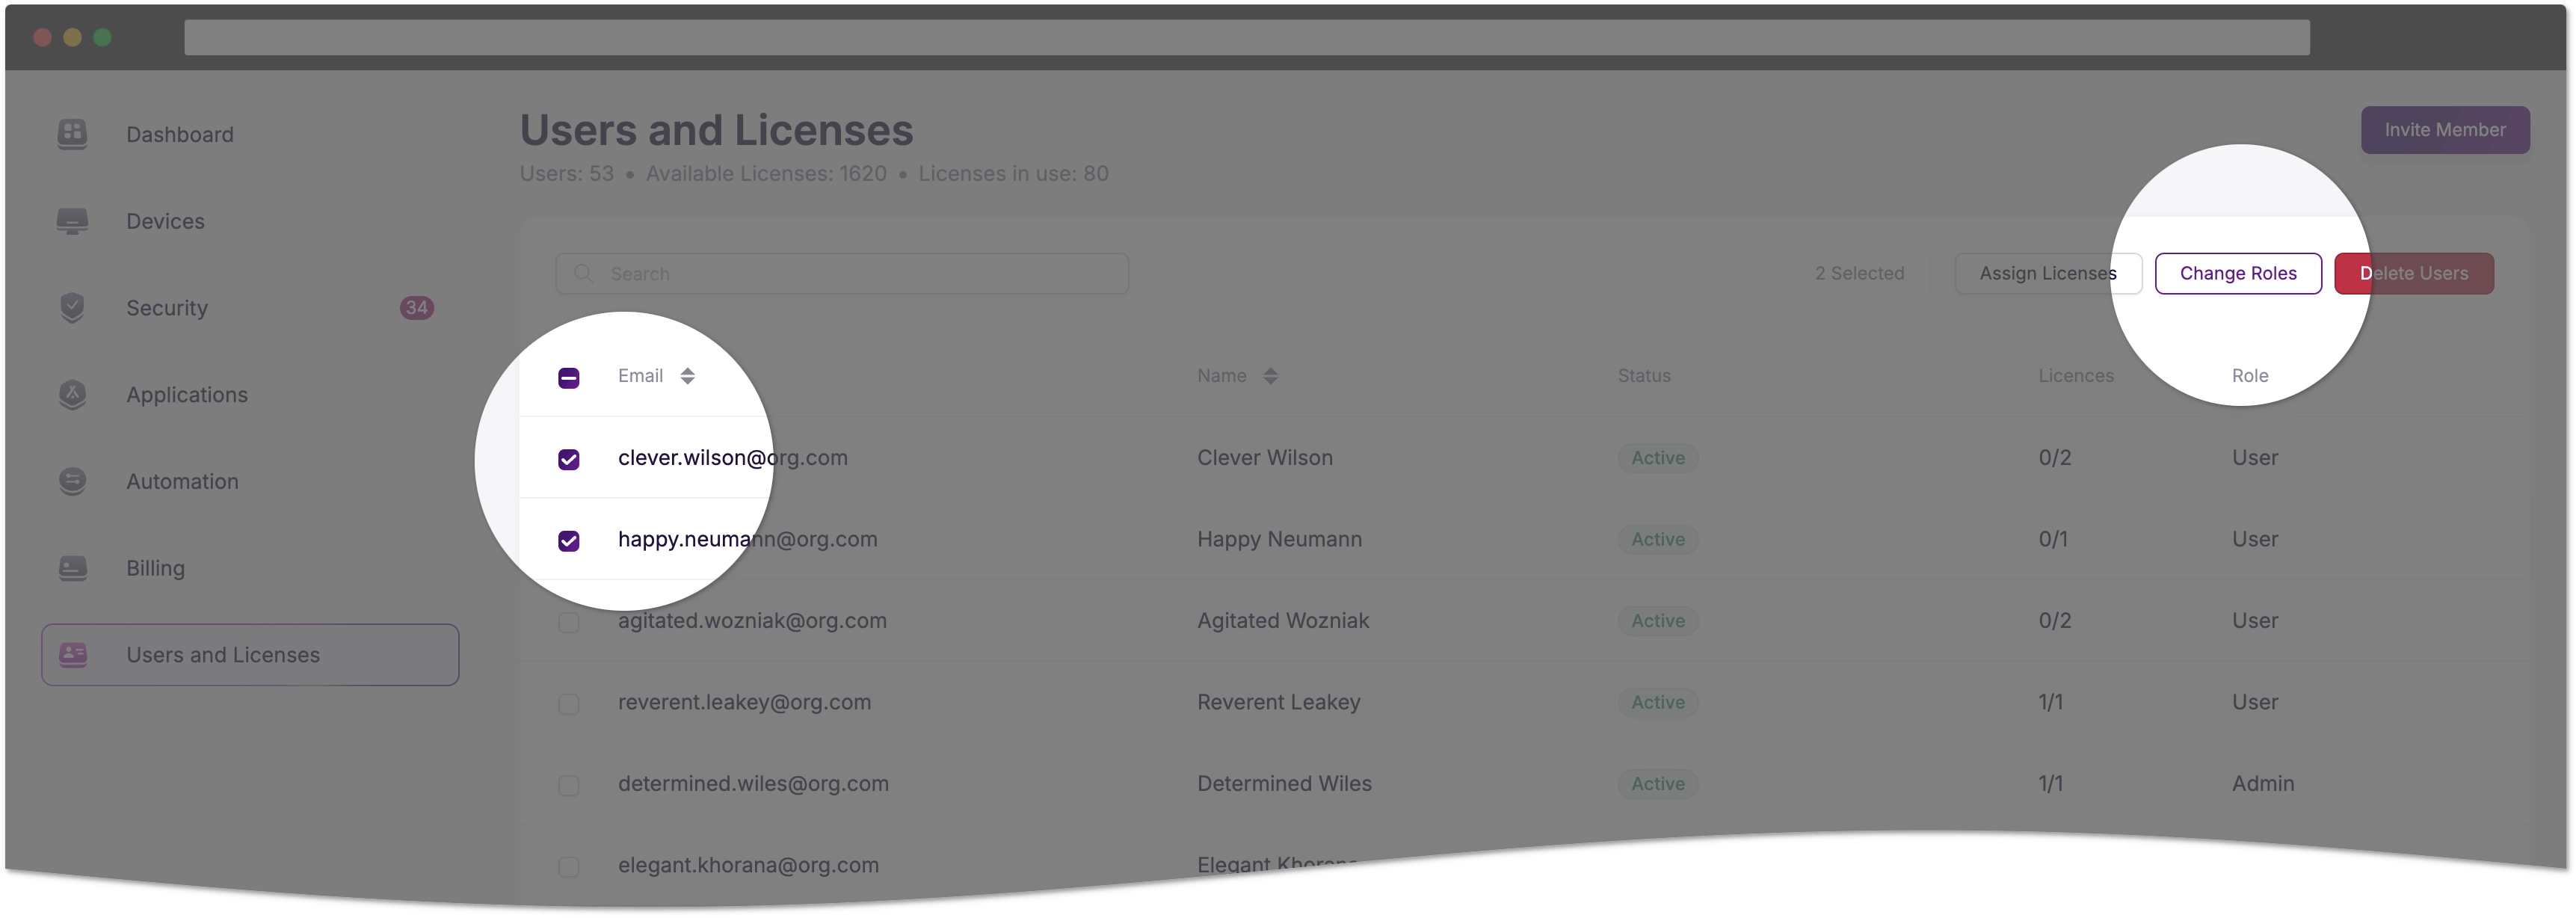Click email reverent.leakey@org.com

[x=744, y=703]
